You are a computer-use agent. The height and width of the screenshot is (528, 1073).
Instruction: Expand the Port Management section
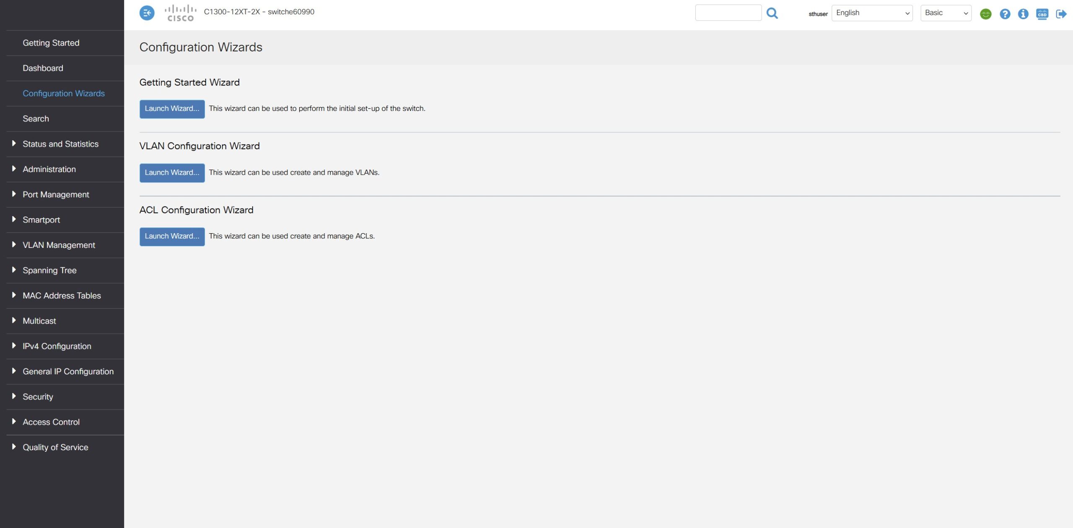click(56, 194)
